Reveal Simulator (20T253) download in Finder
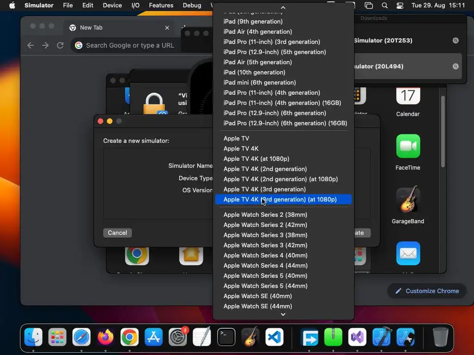This screenshot has width=474, height=355. (x=455, y=41)
